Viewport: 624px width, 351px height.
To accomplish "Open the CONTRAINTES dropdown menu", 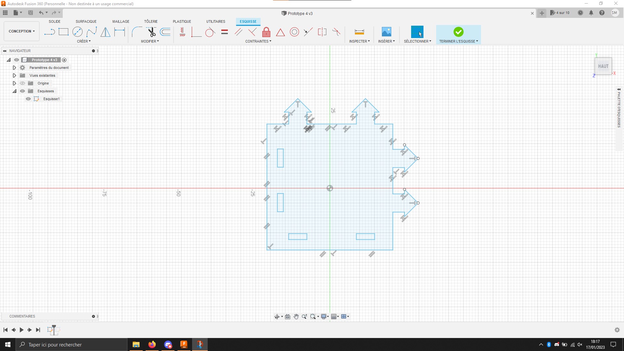I will tap(258, 41).
